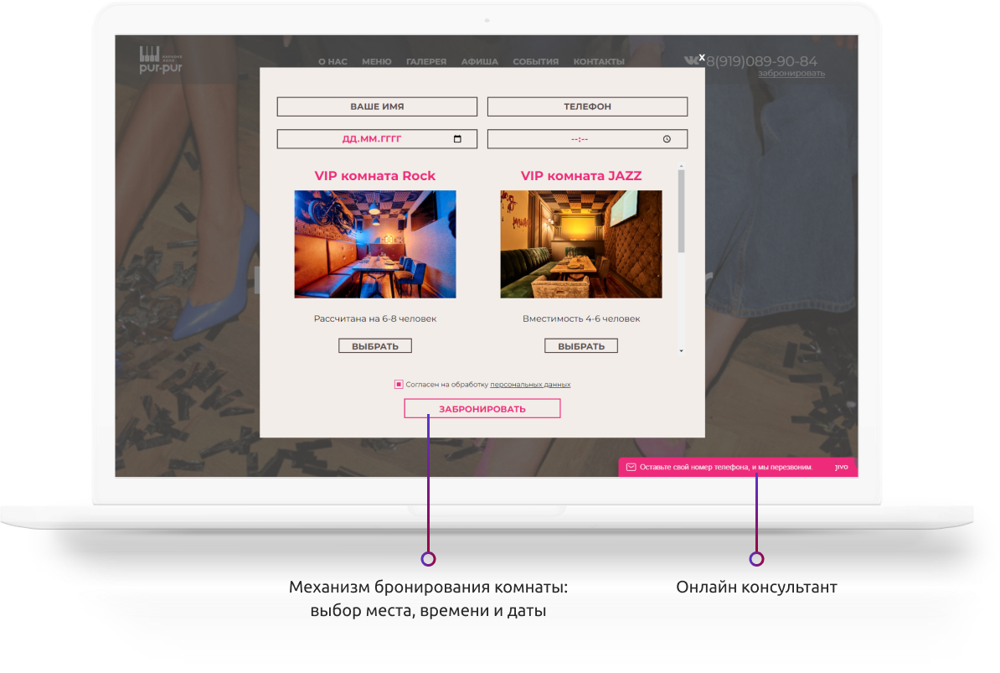This screenshot has height=673, width=1000.
Task: Click the VIP комната Rock heading
Action: pos(375,176)
